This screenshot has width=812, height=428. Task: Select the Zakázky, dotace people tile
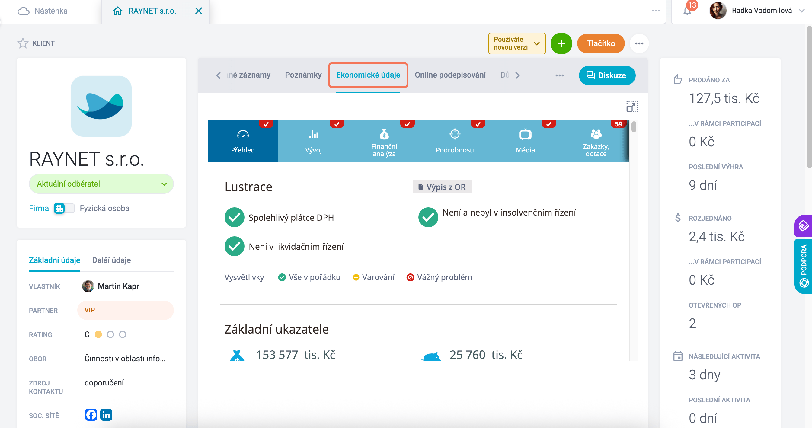[596, 141]
